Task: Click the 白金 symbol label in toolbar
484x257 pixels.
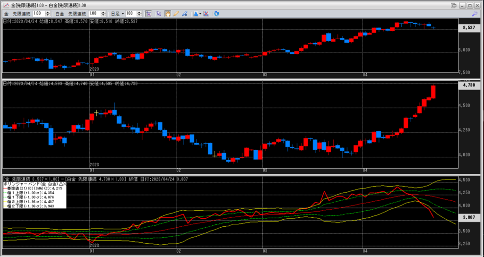Action: pos(59,14)
